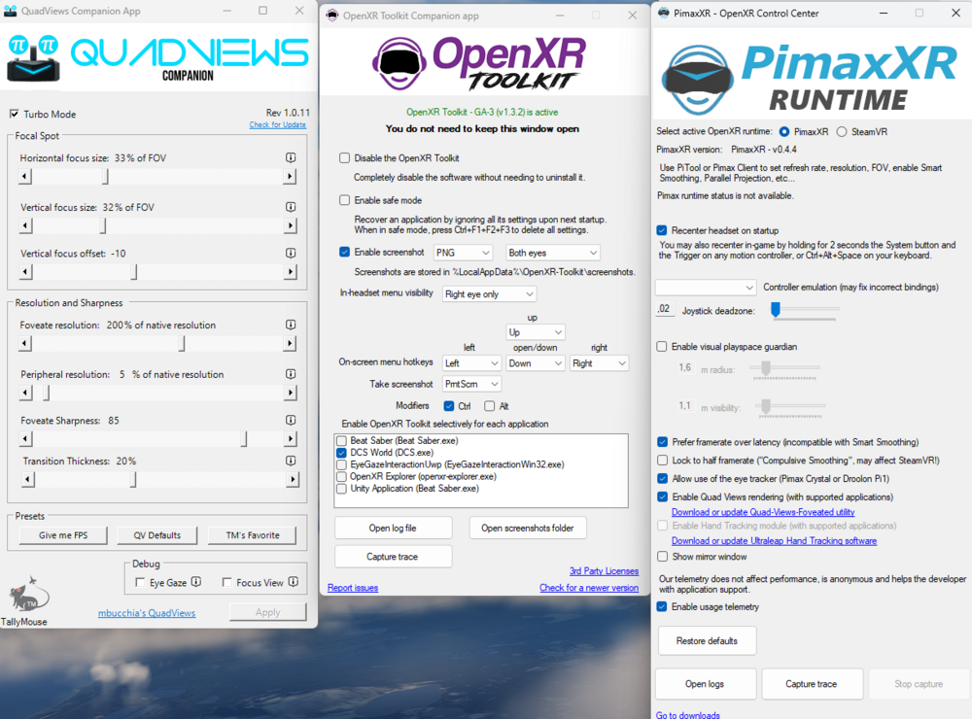This screenshot has height=719, width=972.
Task: Open info icon for Horizontal focus size
Action: (290, 157)
